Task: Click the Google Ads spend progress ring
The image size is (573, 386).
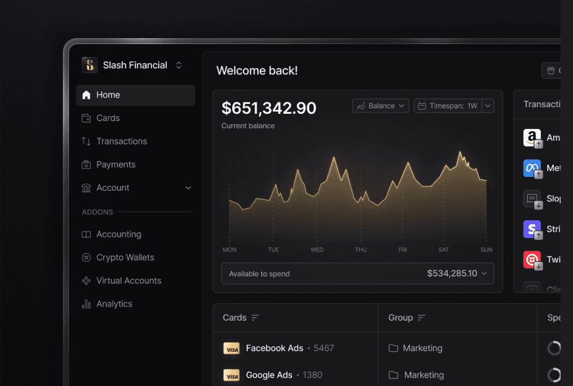Action: tap(554, 375)
